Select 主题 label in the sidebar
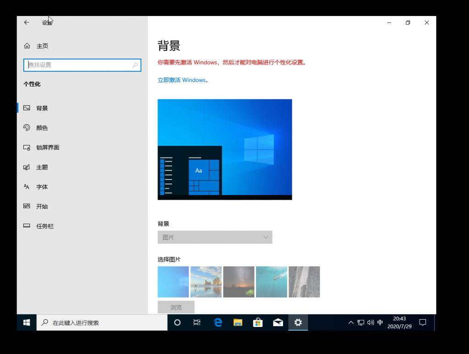 (x=42, y=167)
